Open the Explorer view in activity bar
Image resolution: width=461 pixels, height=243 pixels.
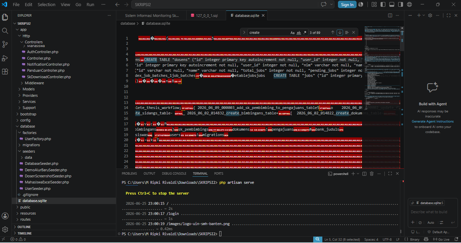pyautogui.click(x=5, y=17)
